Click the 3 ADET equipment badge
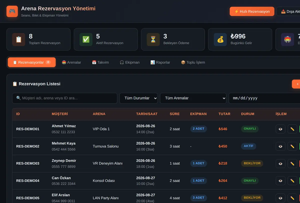300x203 pixels. [x=198, y=197]
